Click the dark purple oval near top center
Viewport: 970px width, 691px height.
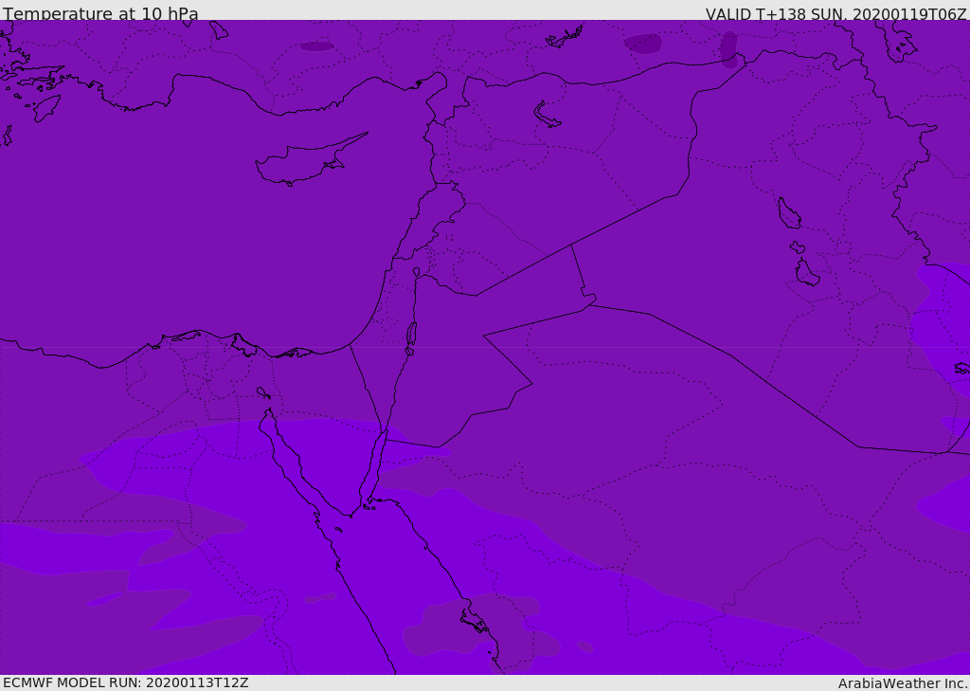317,46
